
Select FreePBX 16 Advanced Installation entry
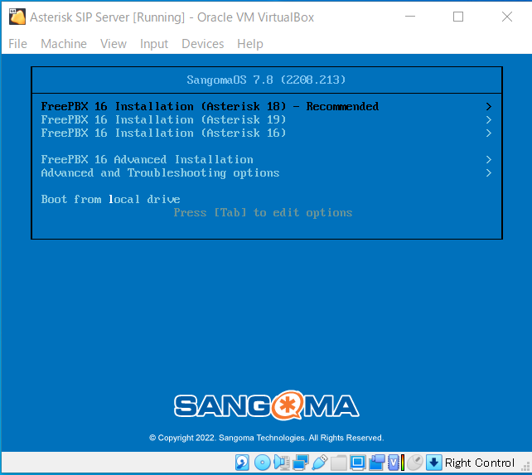tap(266, 159)
